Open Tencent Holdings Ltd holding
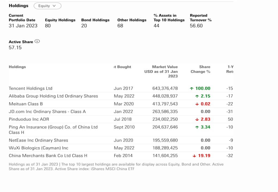This screenshot has height=192, width=278. [30, 88]
